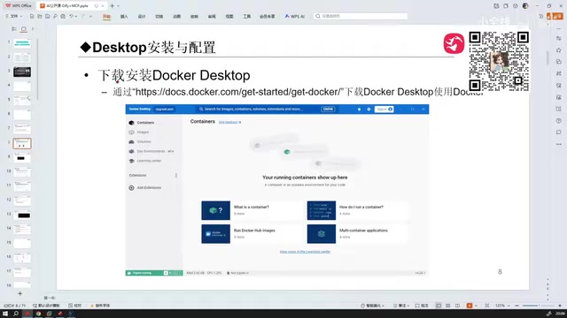Screen dimensions: 567x318
Task: Open the 文件 file menu
Action: [x=14, y=16]
